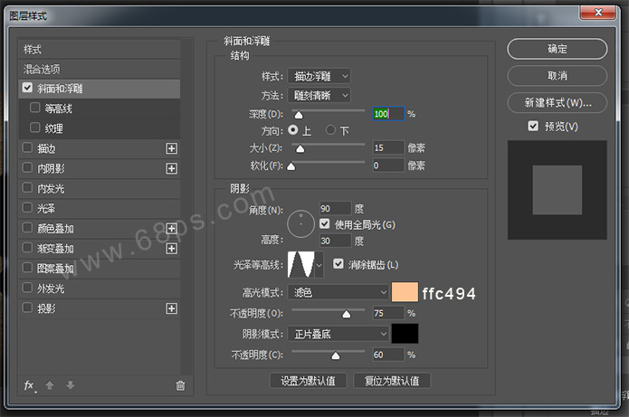
Task: Click 复位为默认值 button
Action: (392, 381)
